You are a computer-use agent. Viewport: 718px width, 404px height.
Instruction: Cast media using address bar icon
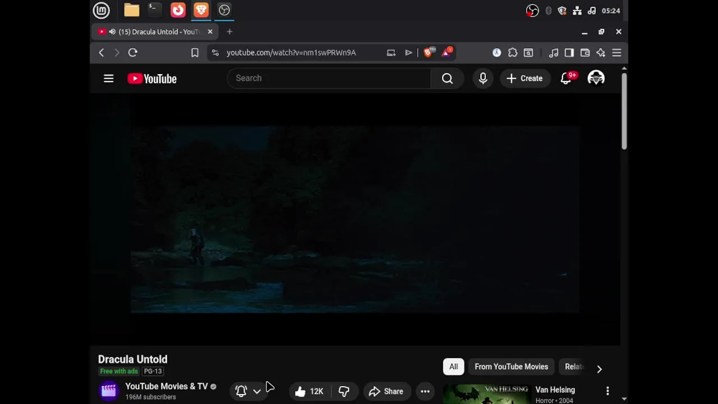pyautogui.click(x=391, y=52)
